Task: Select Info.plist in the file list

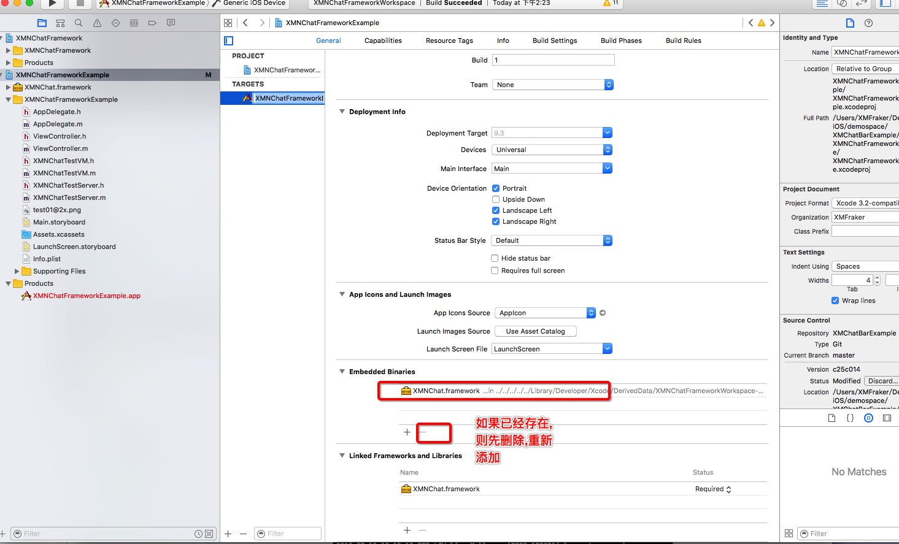Action: (x=47, y=259)
